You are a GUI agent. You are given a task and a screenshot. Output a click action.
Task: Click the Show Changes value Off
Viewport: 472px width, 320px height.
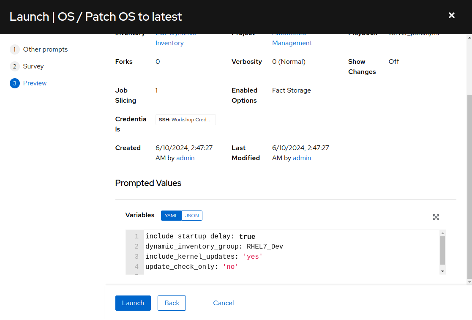(x=394, y=62)
